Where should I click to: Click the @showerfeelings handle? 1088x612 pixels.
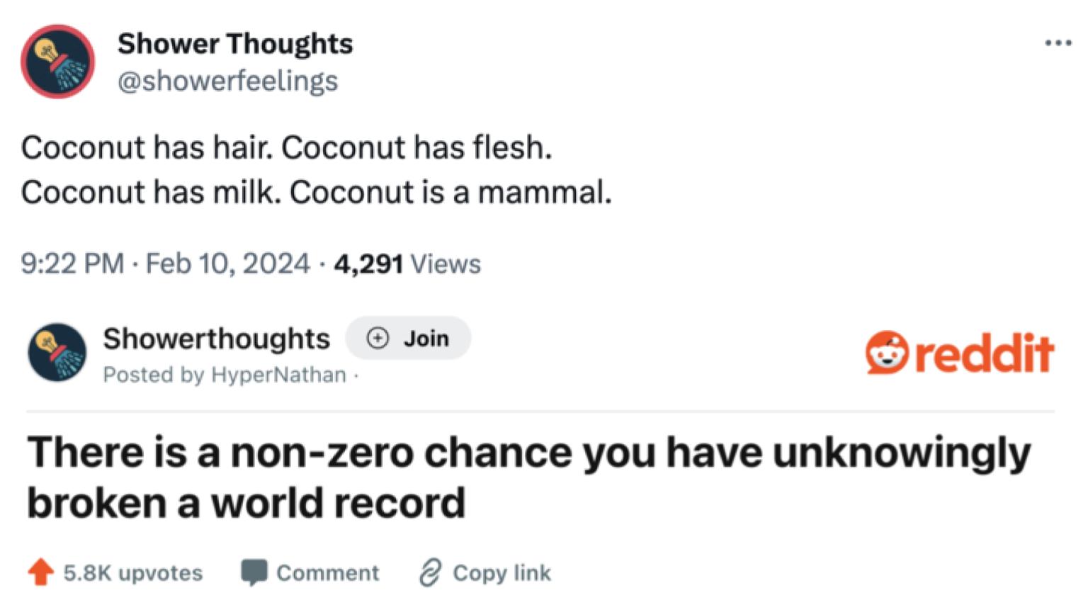tap(227, 81)
